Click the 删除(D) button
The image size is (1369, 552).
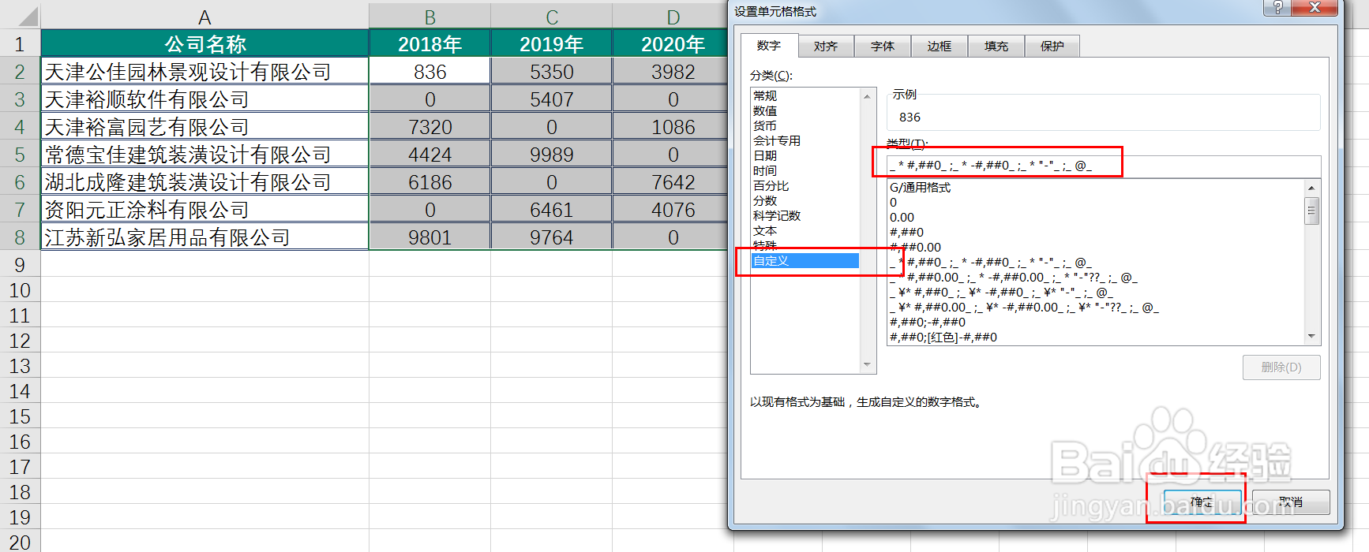click(1281, 367)
